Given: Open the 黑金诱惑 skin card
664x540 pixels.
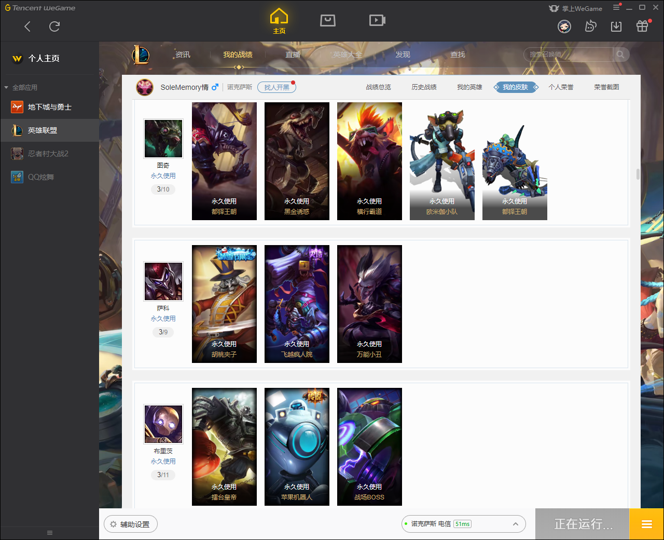Looking at the screenshot, I should click(297, 161).
